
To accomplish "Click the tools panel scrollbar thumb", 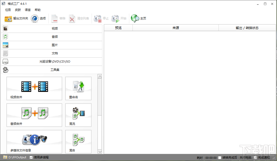I will (x=100, y=97).
